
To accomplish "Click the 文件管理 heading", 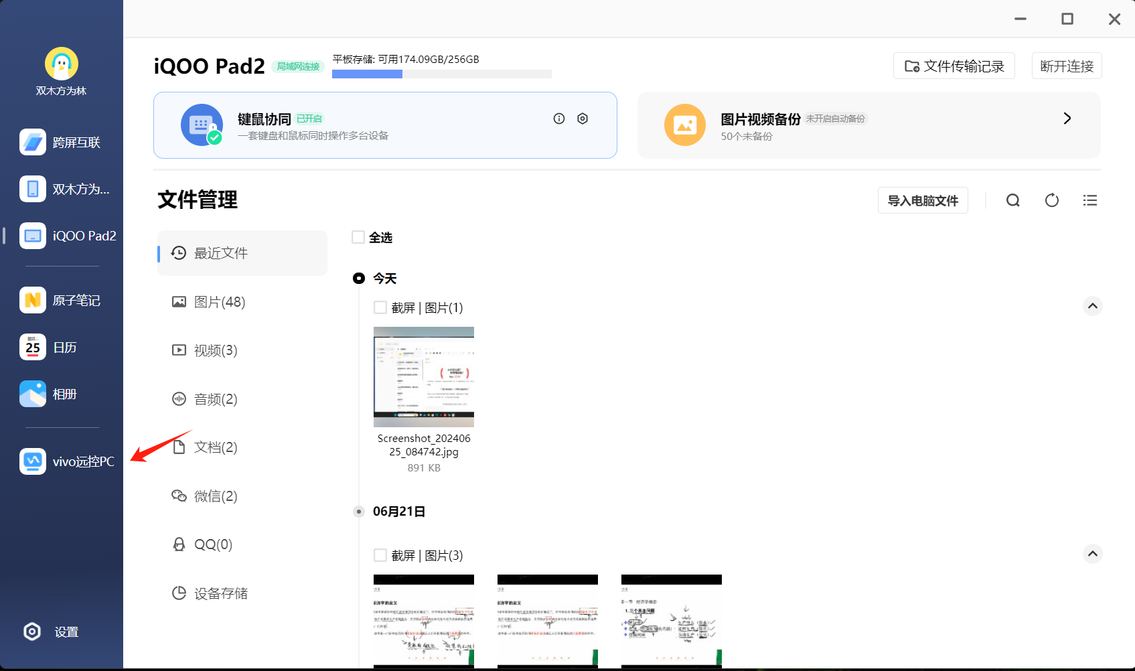I will [198, 200].
